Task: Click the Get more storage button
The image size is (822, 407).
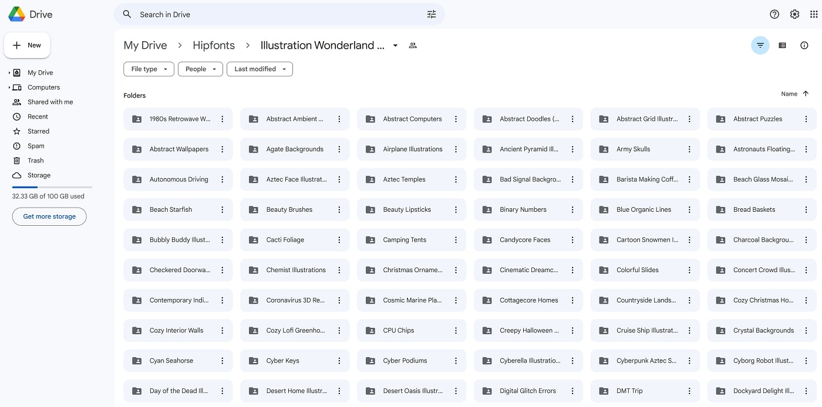Action: pyautogui.click(x=49, y=216)
